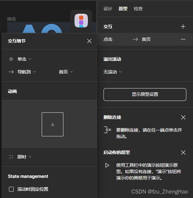Switch to the 检查 tab
This screenshot has height=198, width=193.
tap(138, 9)
